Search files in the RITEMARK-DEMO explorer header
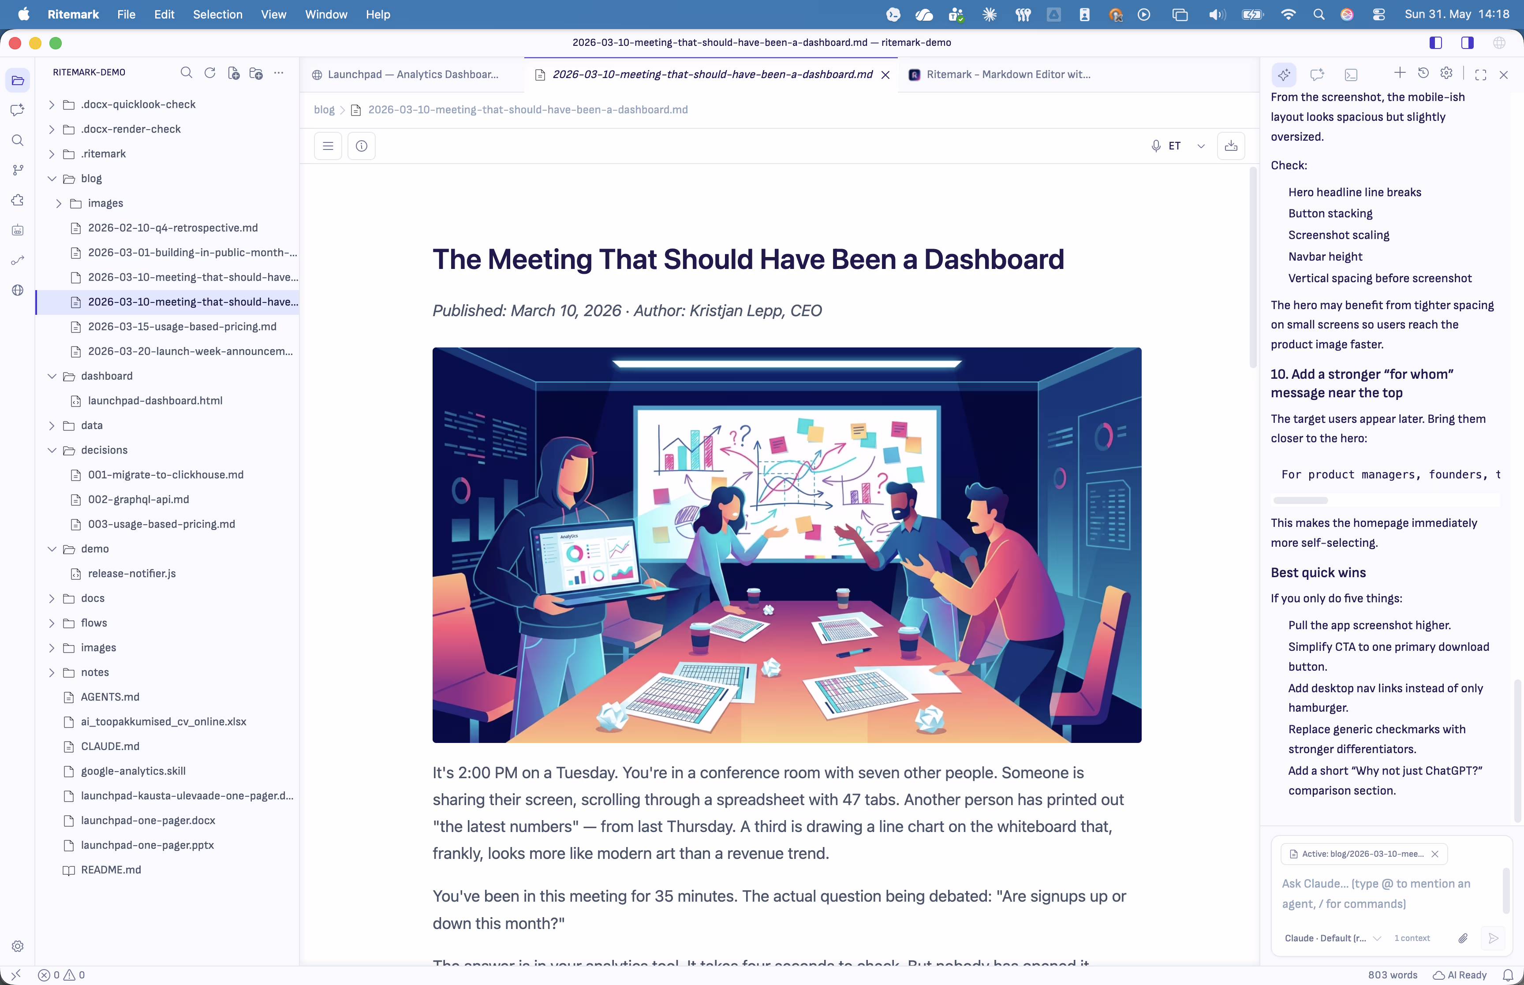 pos(186,73)
